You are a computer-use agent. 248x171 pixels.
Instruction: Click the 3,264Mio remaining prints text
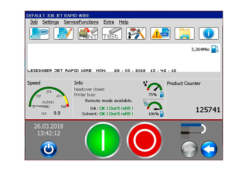point(200,49)
